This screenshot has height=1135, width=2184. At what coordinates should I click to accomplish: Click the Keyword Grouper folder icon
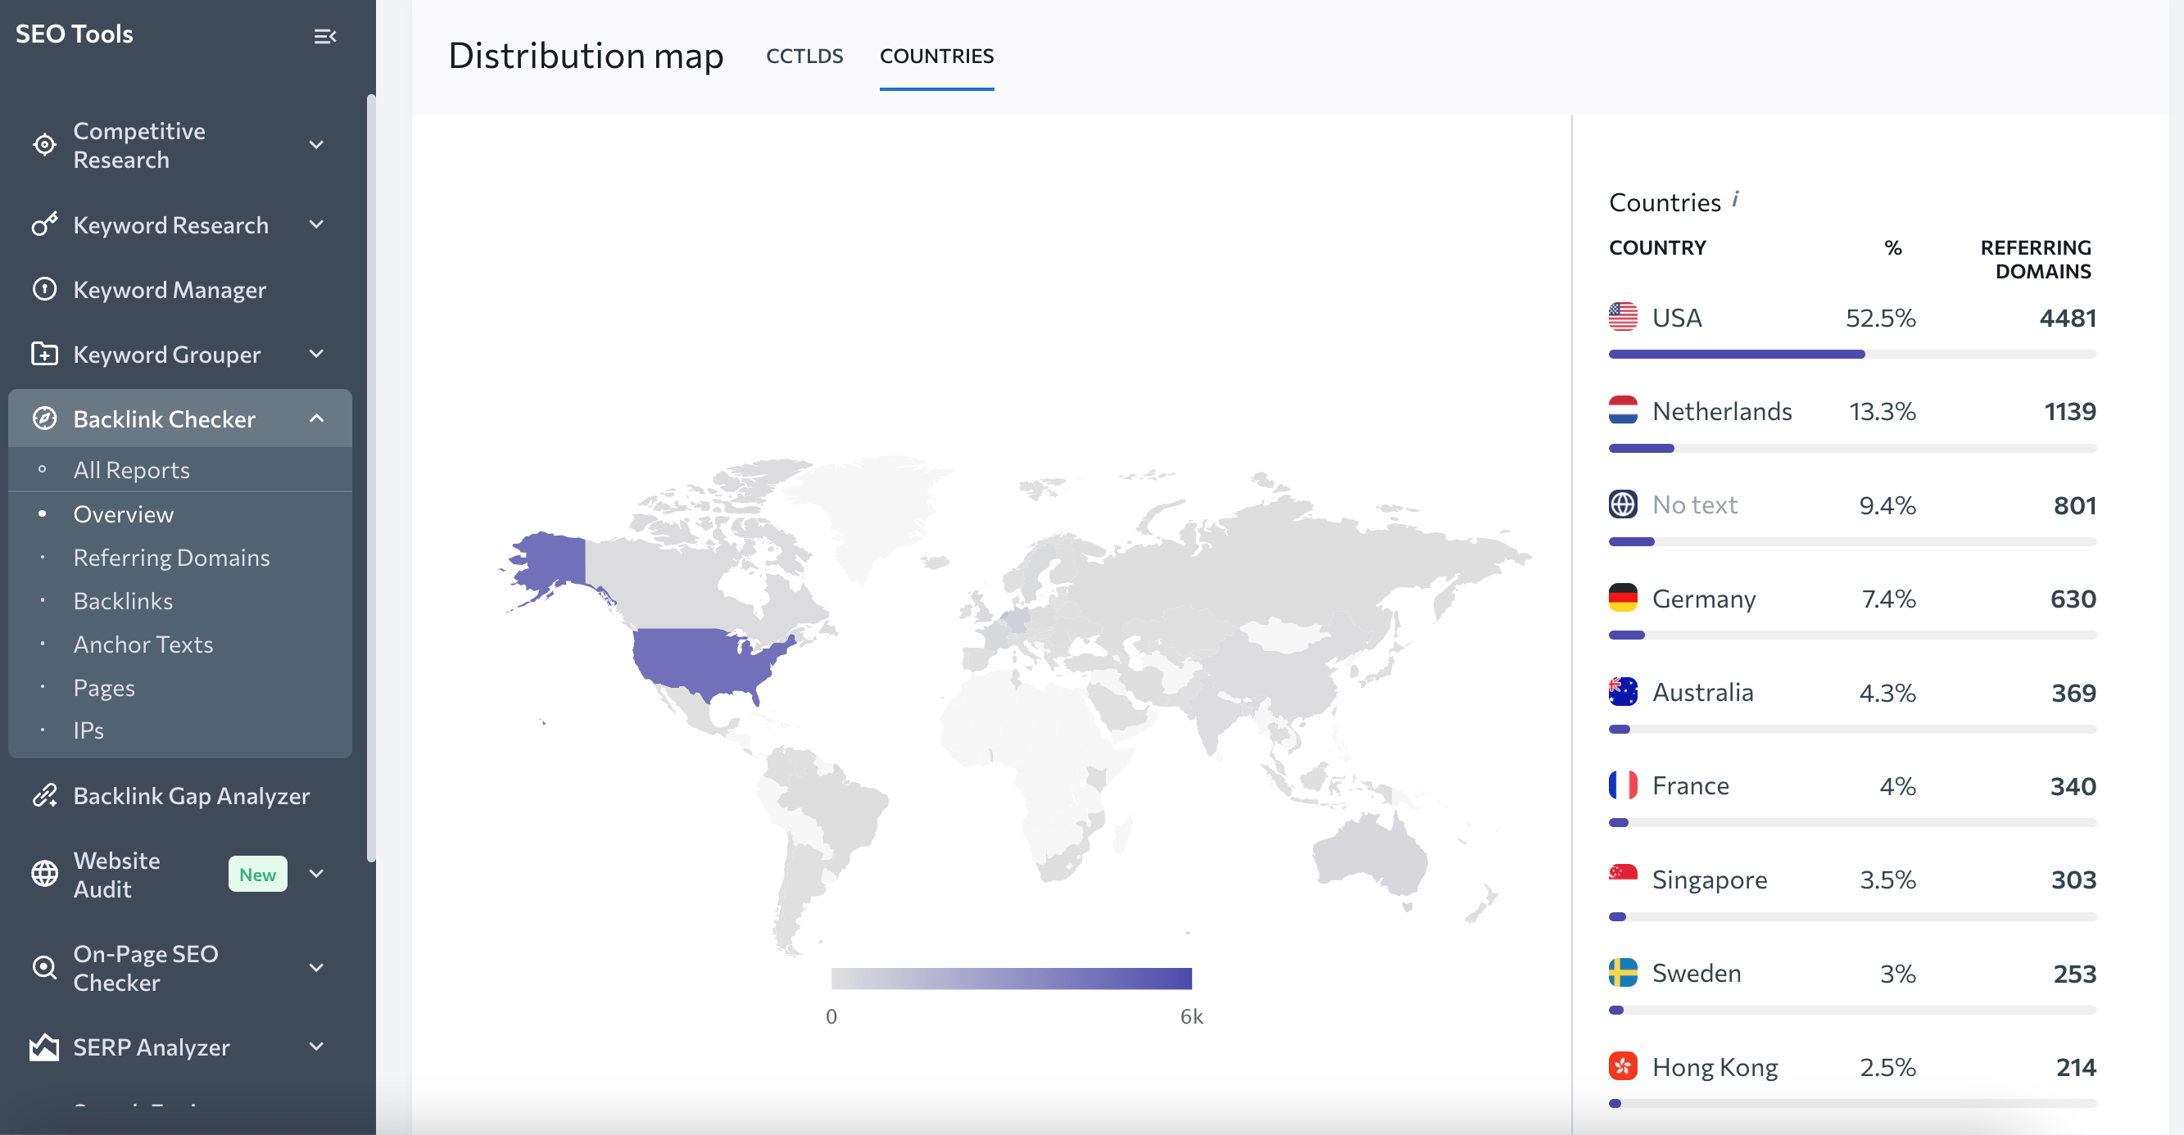45,355
